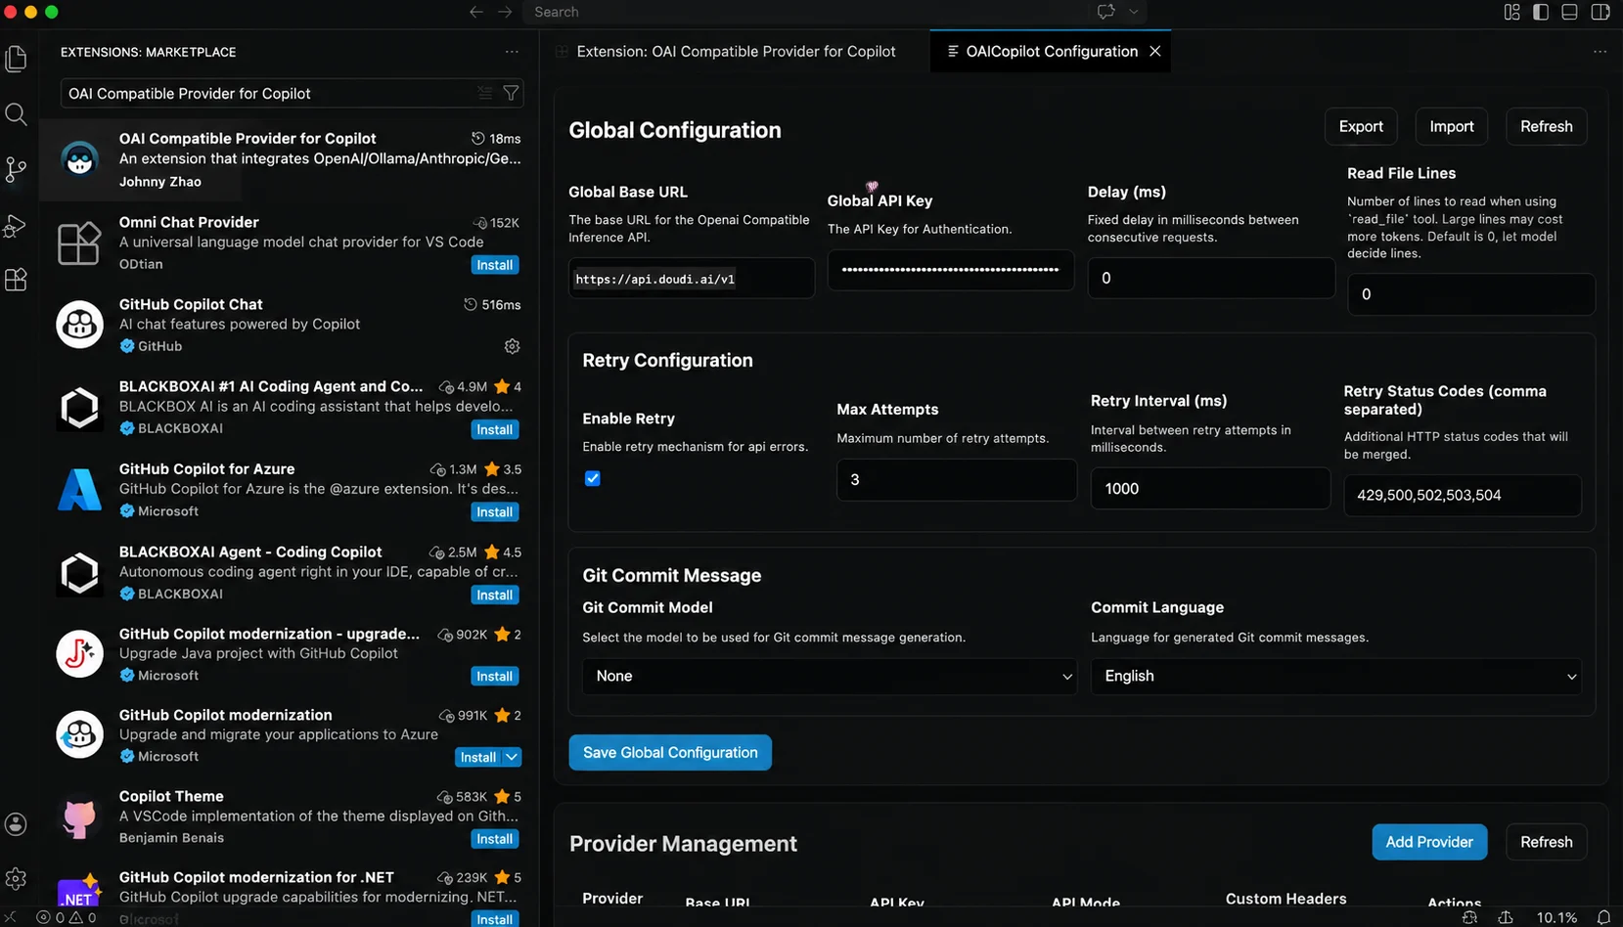Open the GitHub Copilot Chat manage gear
Viewport: 1623px width, 927px height.
(512, 346)
